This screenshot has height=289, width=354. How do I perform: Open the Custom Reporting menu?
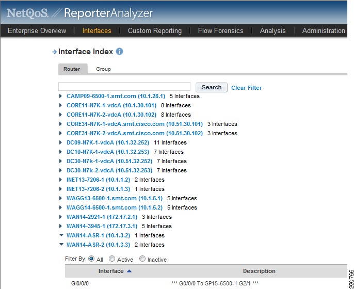tap(155, 30)
